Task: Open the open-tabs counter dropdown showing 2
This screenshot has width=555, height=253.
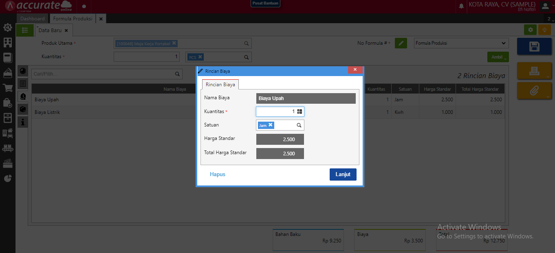Action: (549, 19)
